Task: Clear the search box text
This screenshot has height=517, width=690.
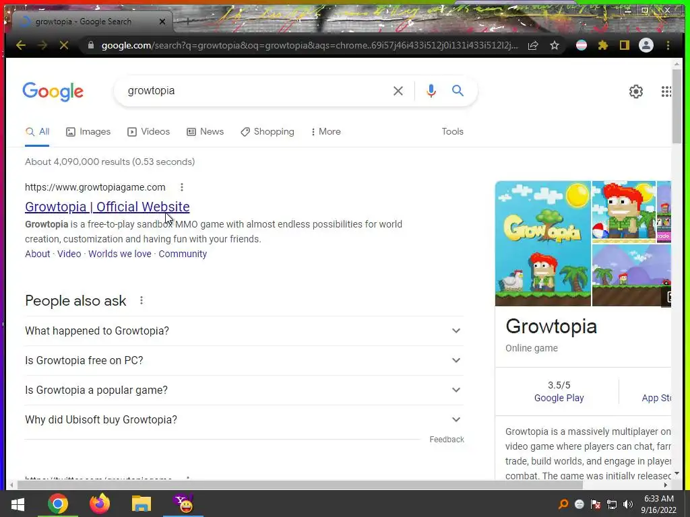Action: click(398, 91)
